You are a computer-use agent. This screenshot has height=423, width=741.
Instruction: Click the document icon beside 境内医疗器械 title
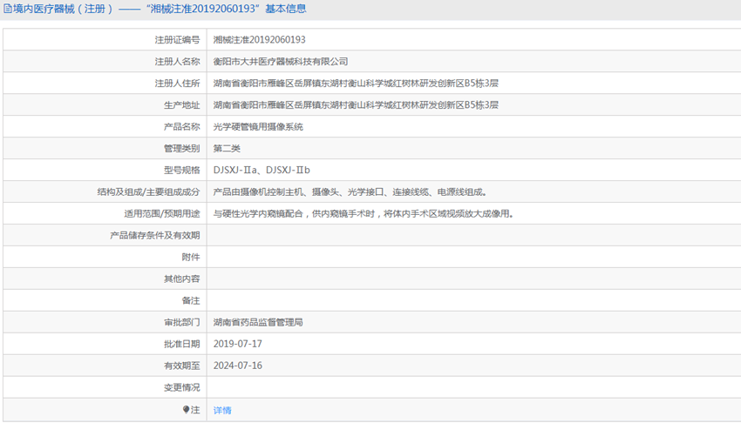[8, 9]
